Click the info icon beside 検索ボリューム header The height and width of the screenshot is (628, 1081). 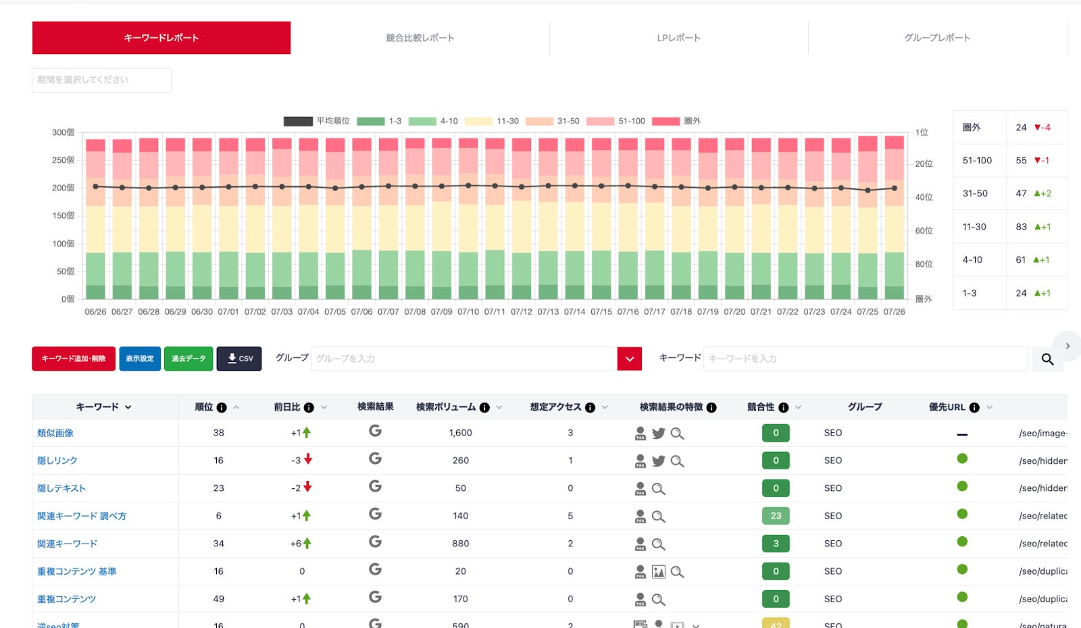coord(484,407)
